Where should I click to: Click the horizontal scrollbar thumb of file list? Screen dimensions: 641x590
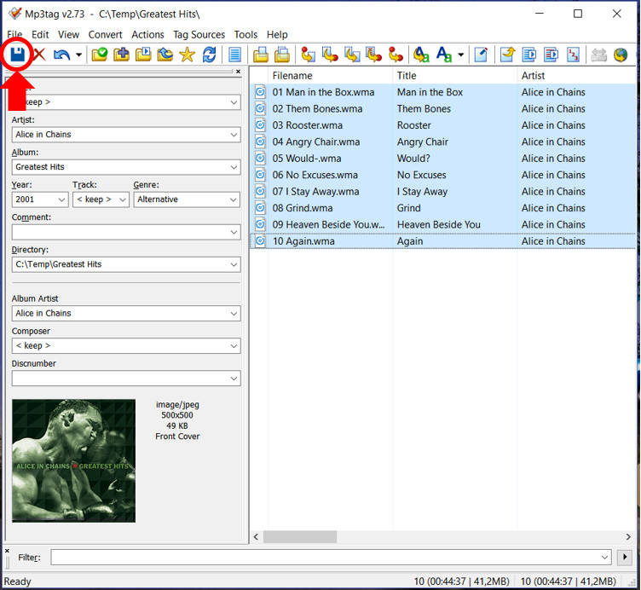point(300,536)
